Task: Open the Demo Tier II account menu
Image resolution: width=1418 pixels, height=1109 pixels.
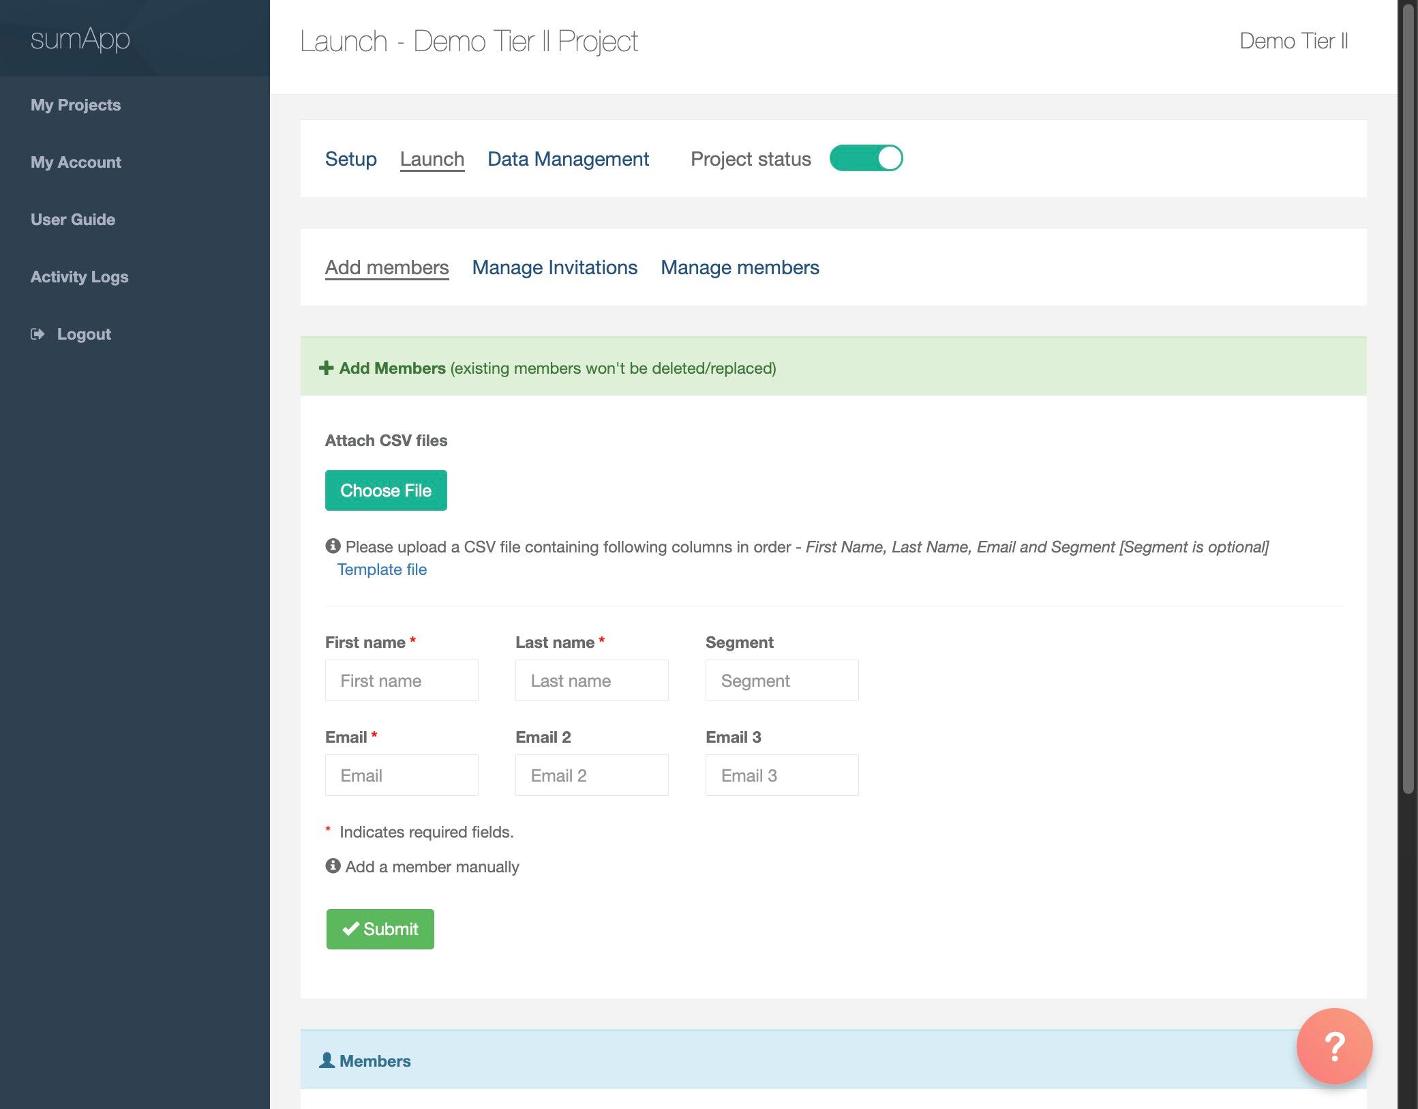Action: click(1293, 41)
